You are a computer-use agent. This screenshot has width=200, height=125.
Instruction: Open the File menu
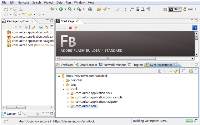(x=4, y=3)
